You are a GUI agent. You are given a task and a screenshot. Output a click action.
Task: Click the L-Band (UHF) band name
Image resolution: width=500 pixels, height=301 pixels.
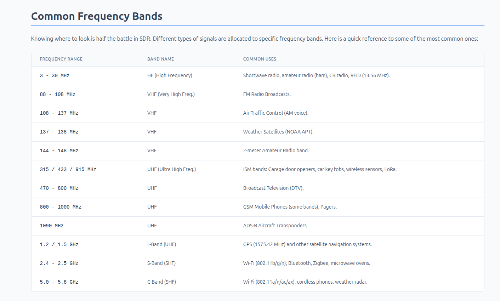coord(161,244)
